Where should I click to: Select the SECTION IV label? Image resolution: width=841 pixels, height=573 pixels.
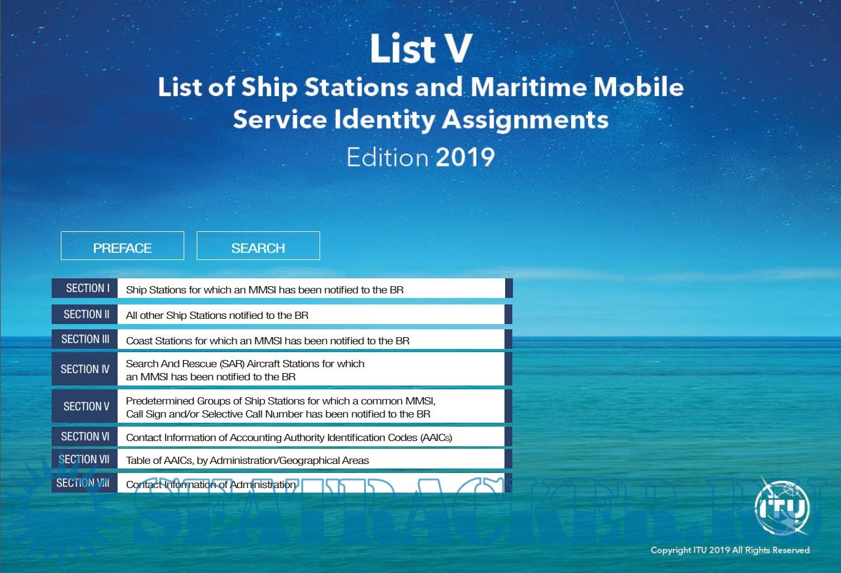point(84,368)
